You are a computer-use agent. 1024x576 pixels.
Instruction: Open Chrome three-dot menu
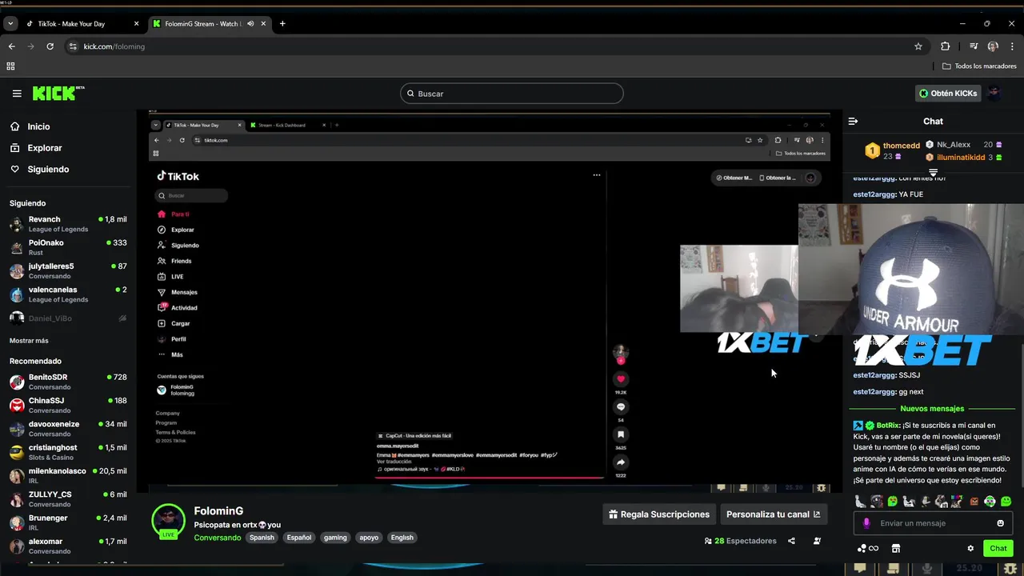tap(1011, 46)
